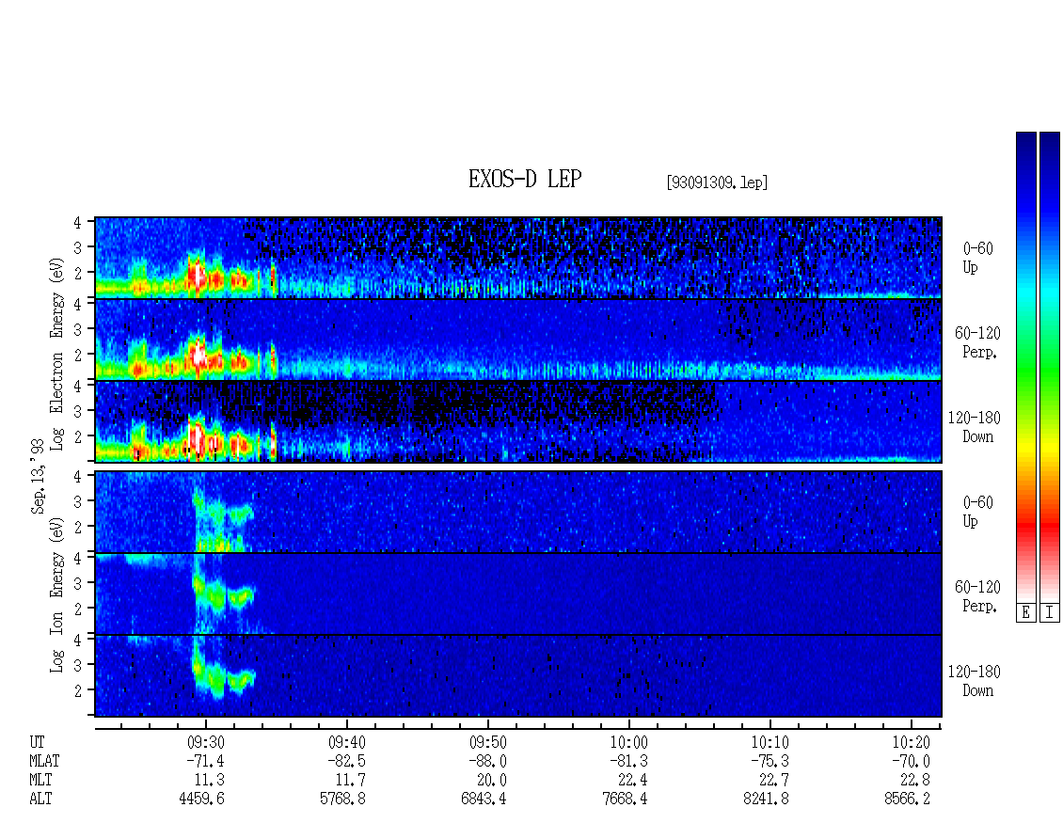
Task: Click the ALT value 8566.2
Action: 907,799
